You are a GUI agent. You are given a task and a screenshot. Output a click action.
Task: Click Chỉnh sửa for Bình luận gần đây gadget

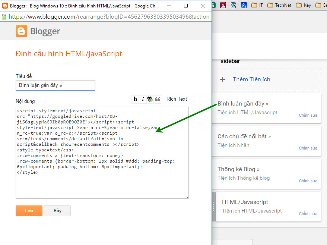pos(308,115)
